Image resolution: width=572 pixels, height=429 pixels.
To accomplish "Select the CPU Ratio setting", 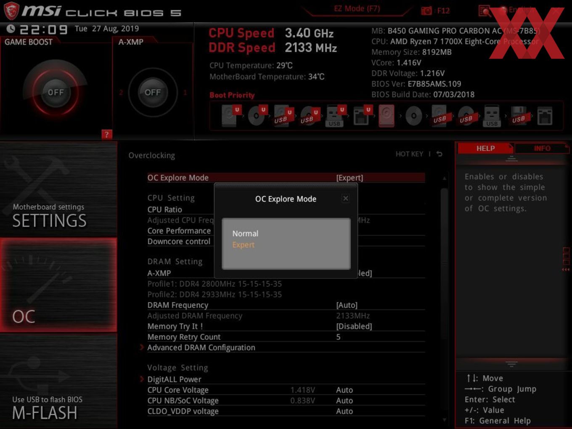I will coord(165,209).
